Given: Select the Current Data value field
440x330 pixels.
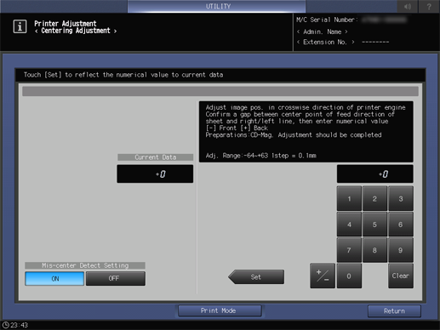Looking at the screenshot, I should pyautogui.click(x=155, y=174).
